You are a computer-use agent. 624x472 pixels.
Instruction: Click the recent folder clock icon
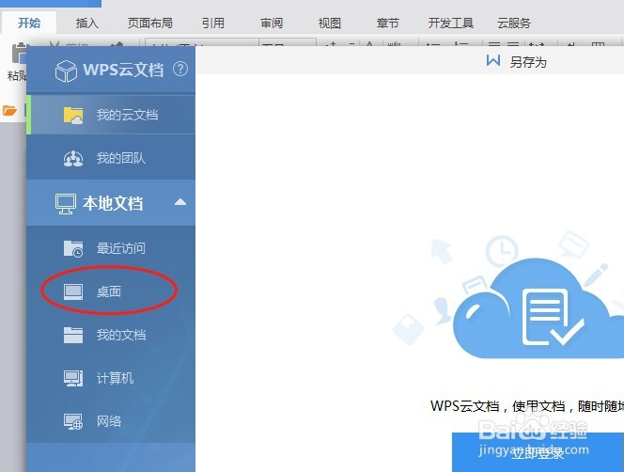tap(73, 248)
